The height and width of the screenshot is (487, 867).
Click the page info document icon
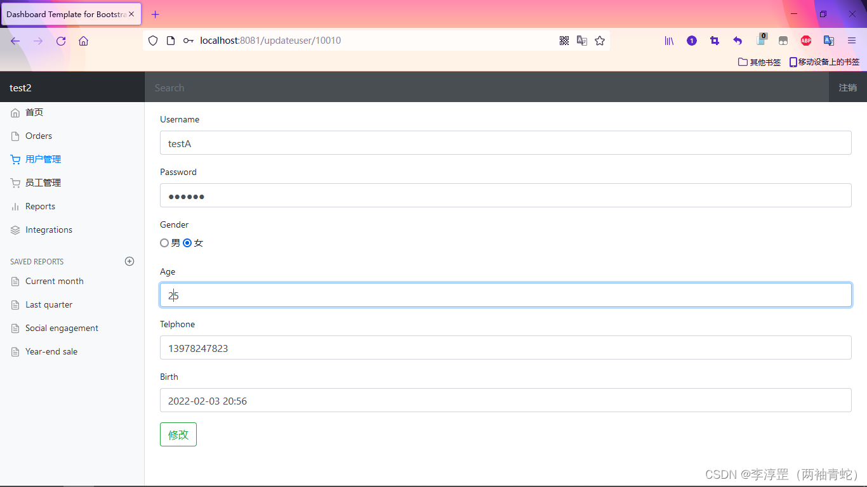tap(170, 41)
